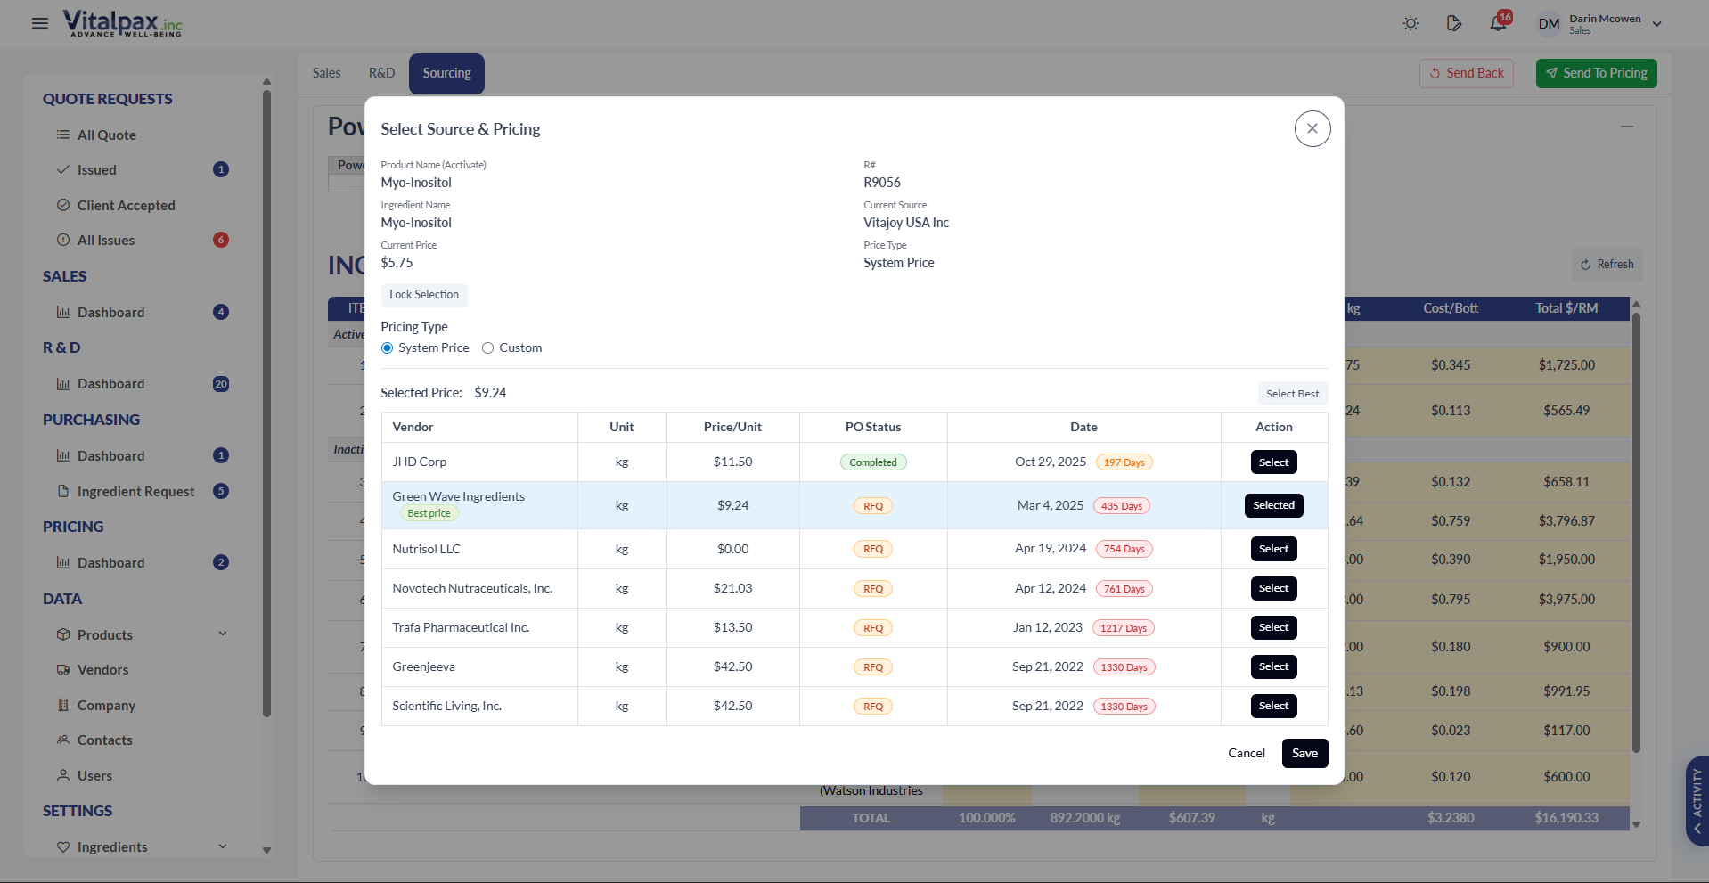Click sidebar scrollbar down arrow
1709x883 pixels.
(266, 850)
